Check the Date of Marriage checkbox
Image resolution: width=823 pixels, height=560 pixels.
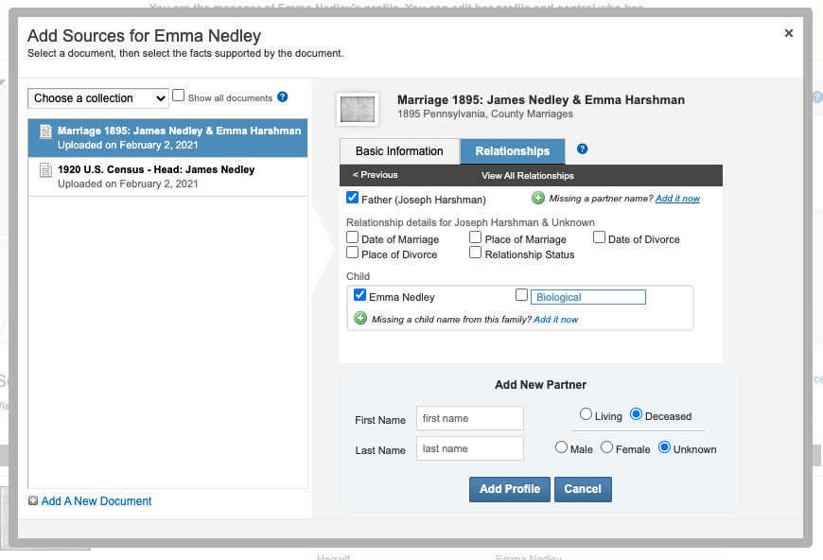coord(353,238)
